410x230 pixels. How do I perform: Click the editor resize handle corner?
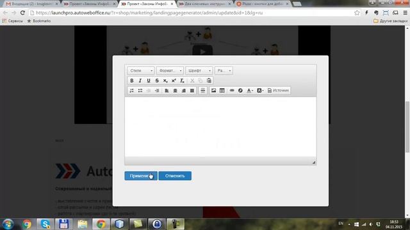314,162
